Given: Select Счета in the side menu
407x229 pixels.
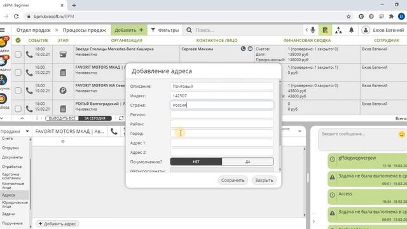Looking at the screenshot, I should coord(7,139).
